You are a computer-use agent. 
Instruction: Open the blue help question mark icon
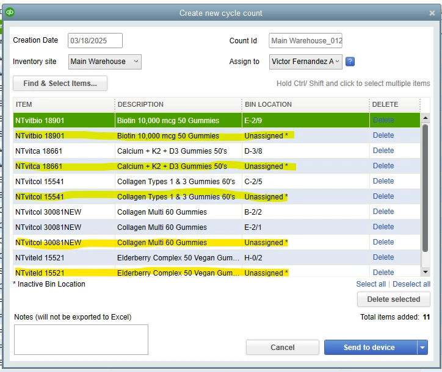pos(350,62)
